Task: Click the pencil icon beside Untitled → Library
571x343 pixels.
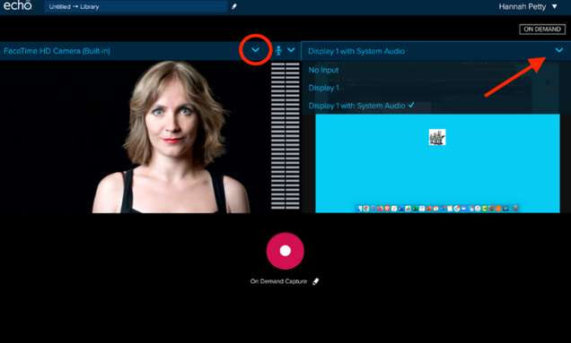Action: click(x=234, y=6)
